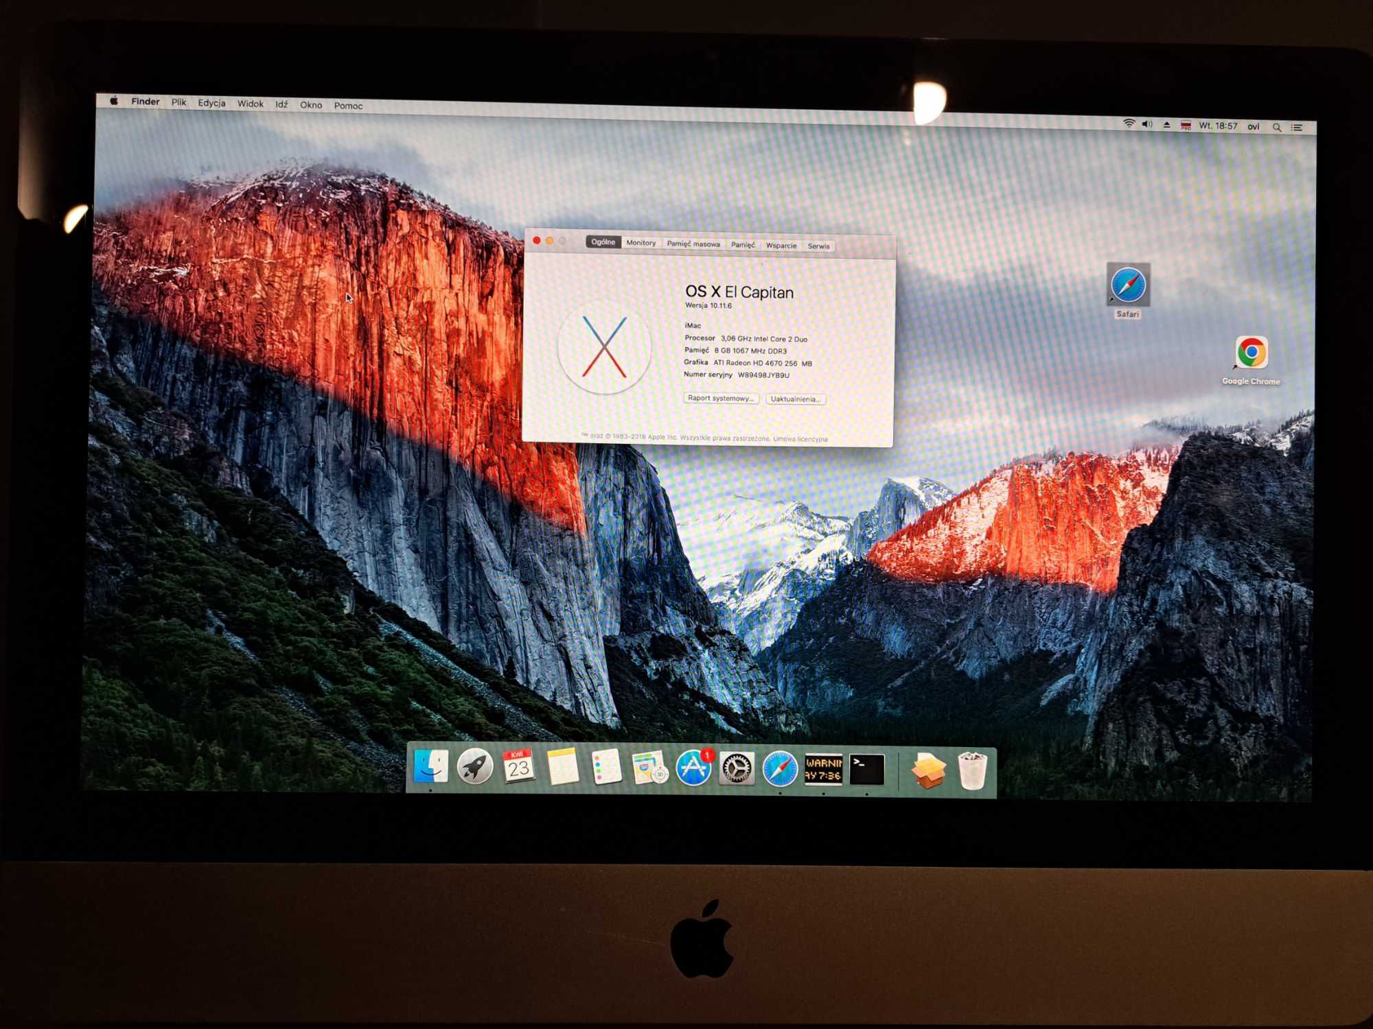Switch to the Serwis tab
The height and width of the screenshot is (1029, 1373).
(818, 246)
